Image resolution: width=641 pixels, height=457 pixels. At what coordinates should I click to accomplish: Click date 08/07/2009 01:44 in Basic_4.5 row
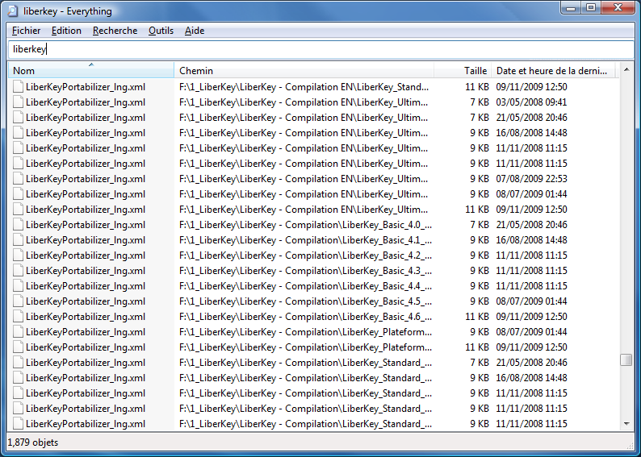531,301
